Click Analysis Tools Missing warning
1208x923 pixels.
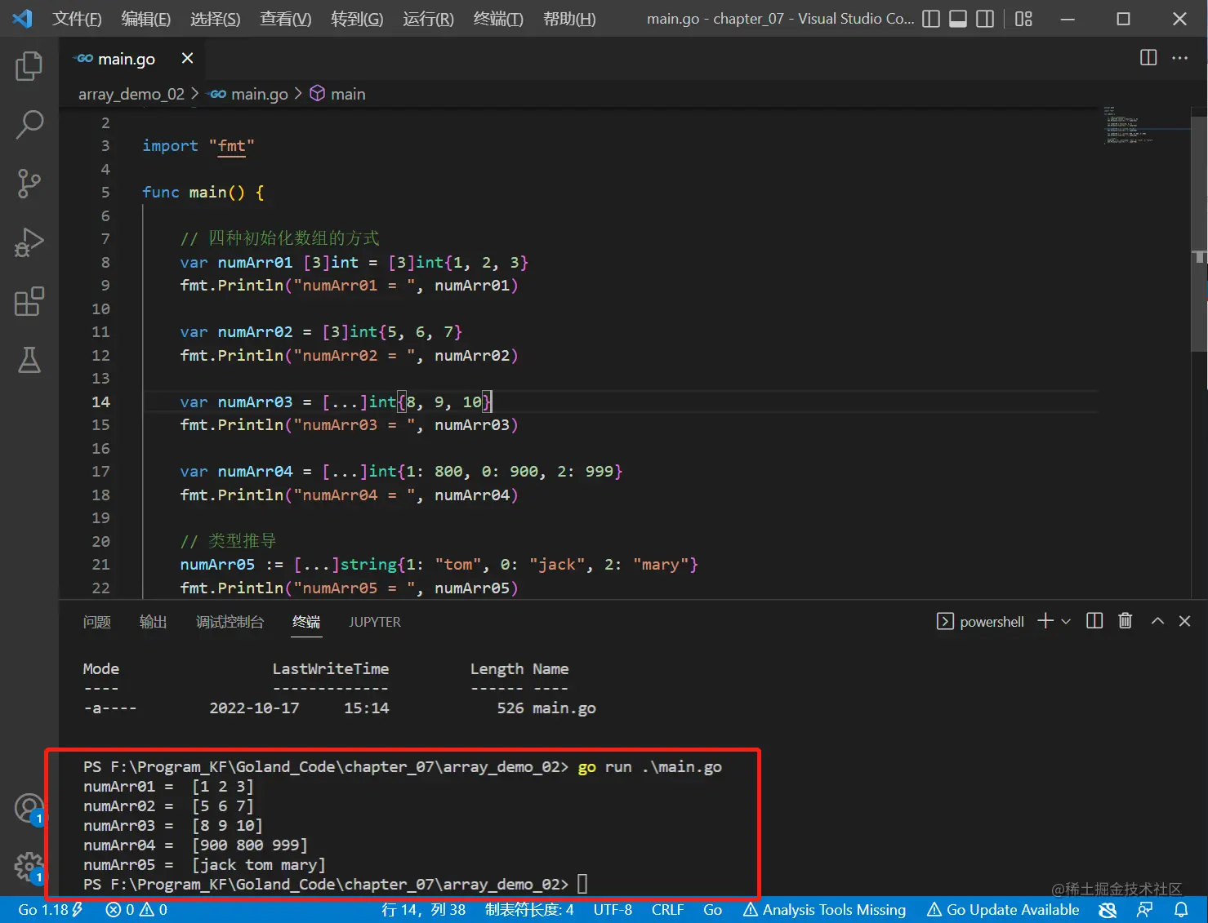825,909
